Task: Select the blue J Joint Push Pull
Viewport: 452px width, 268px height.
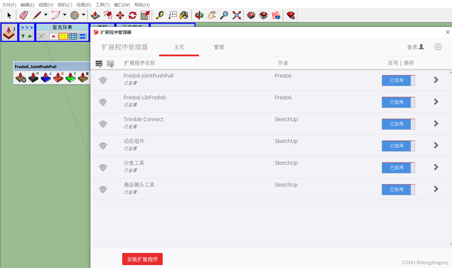Action: pyautogui.click(x=46, y=77)
